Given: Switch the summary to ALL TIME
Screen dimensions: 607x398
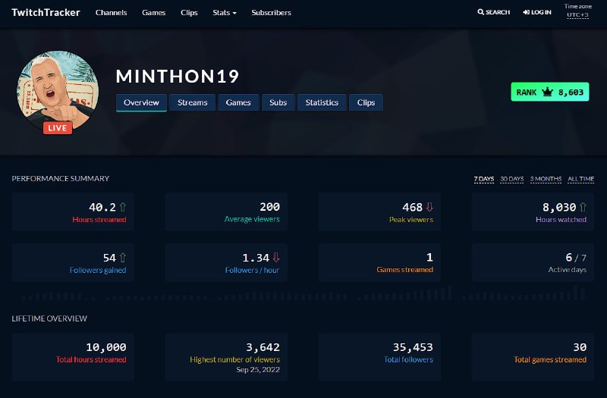Looking at the screenshot, I should click(x=580, y=179).
